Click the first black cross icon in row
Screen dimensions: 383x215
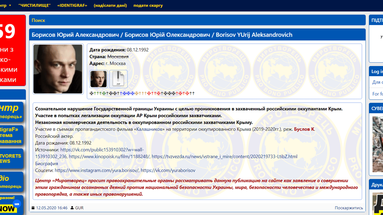pos(91,93)
